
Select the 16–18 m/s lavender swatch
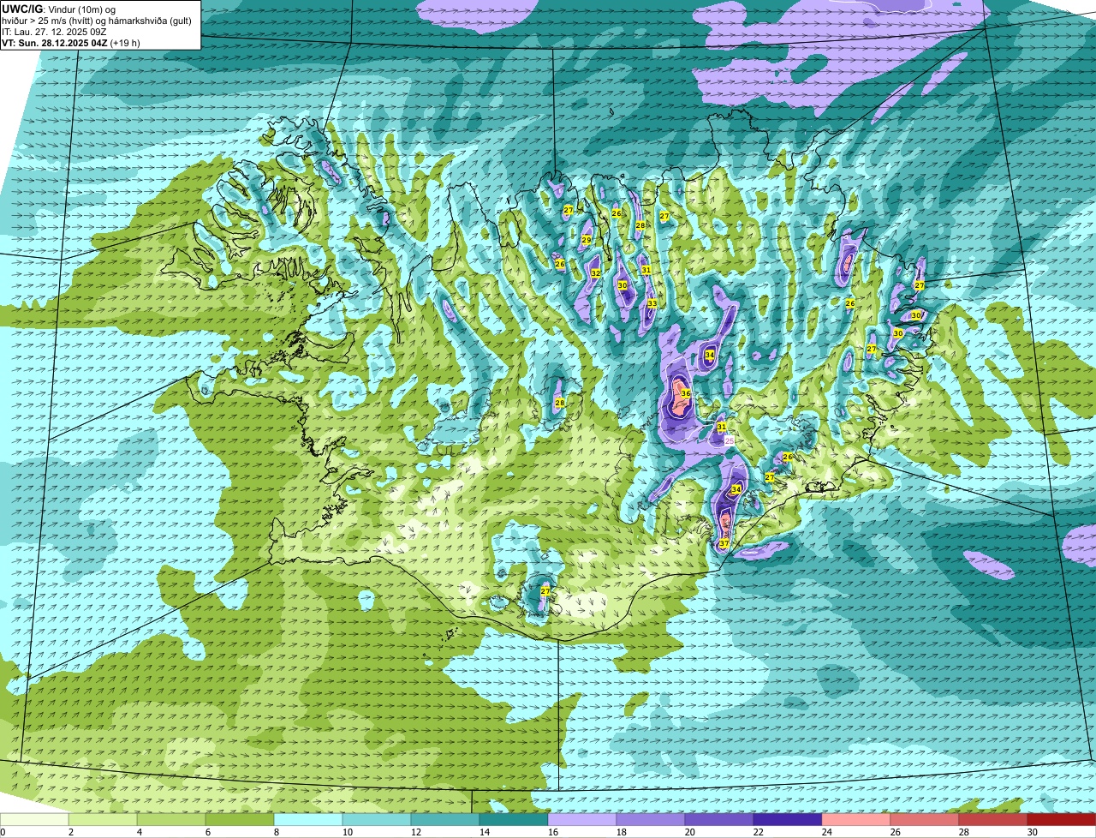click(582, 820)
